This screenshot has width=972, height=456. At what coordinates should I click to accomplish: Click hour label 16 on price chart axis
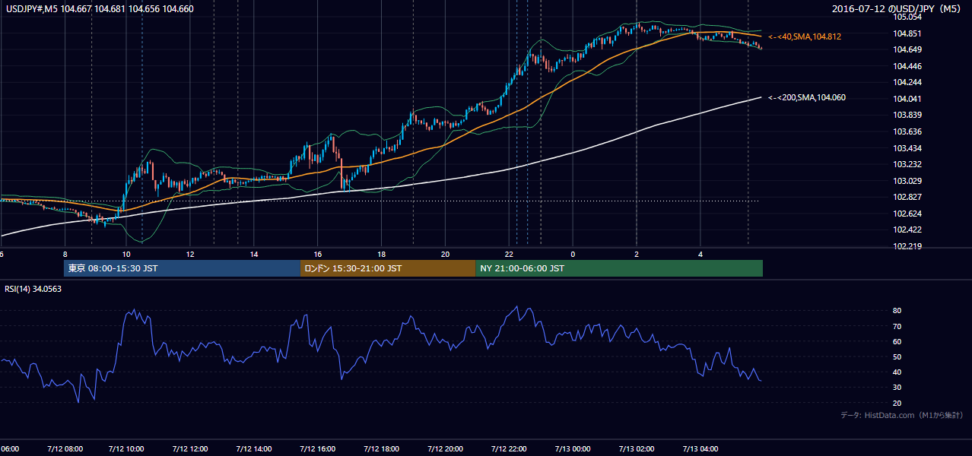pos(318,254)
